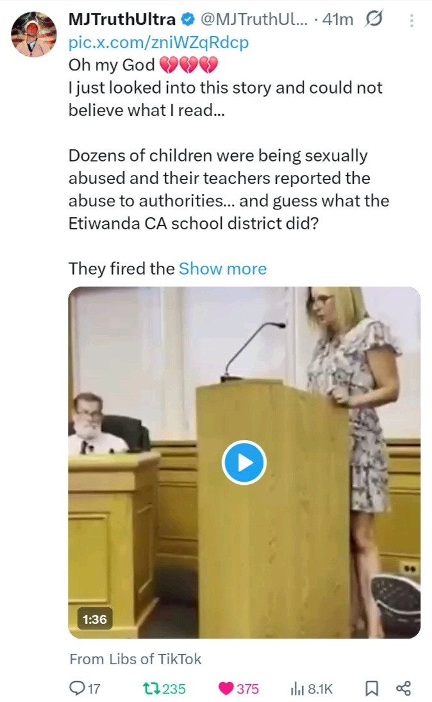Open the From Libs of TikTok source
Image resolution: width=432 pixels, height=702 pixels.
tap(135, 659)
